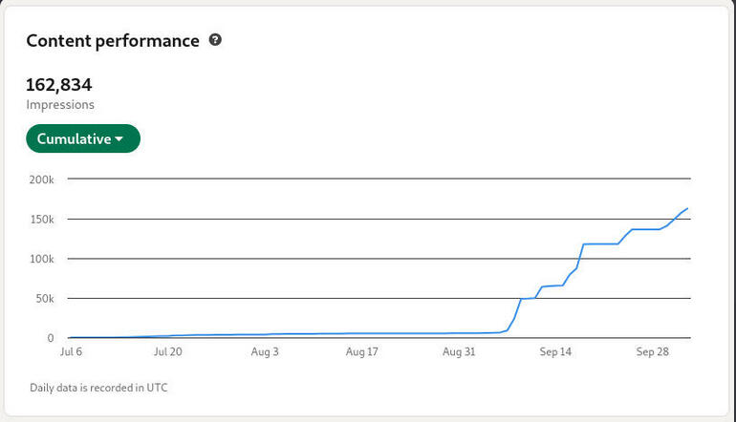Viewport: 736px width, 422px height.
Task: Click the 200k y-axis label
Action: click(42, 179)
